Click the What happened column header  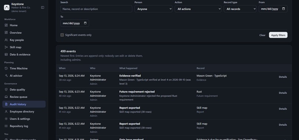128,68
